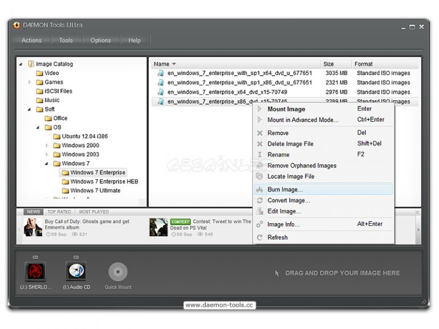Collapse the Windows 7 folder

click(47, 164)
